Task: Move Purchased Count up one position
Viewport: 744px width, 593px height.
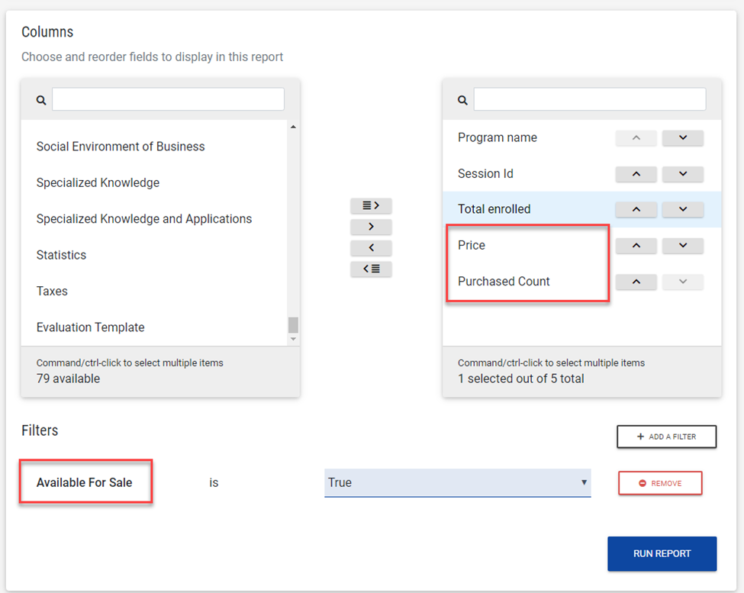Action: click(636, 282)
